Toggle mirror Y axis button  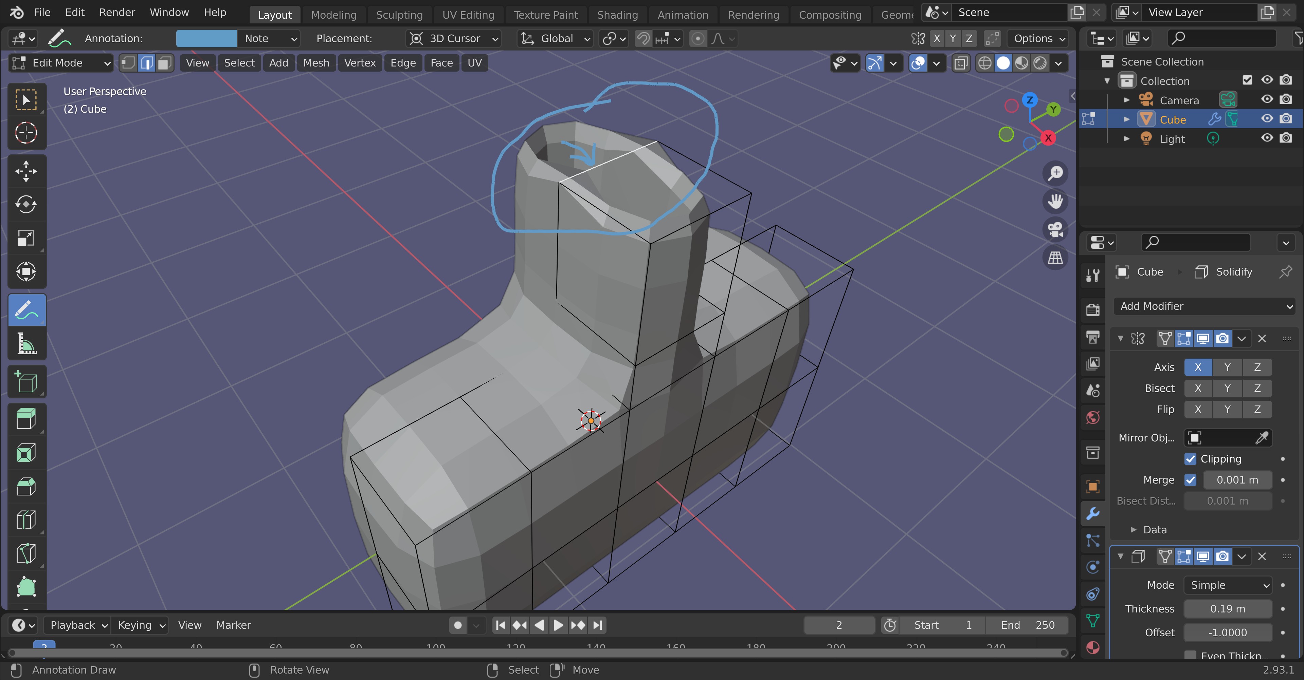tap(1227, 367)
